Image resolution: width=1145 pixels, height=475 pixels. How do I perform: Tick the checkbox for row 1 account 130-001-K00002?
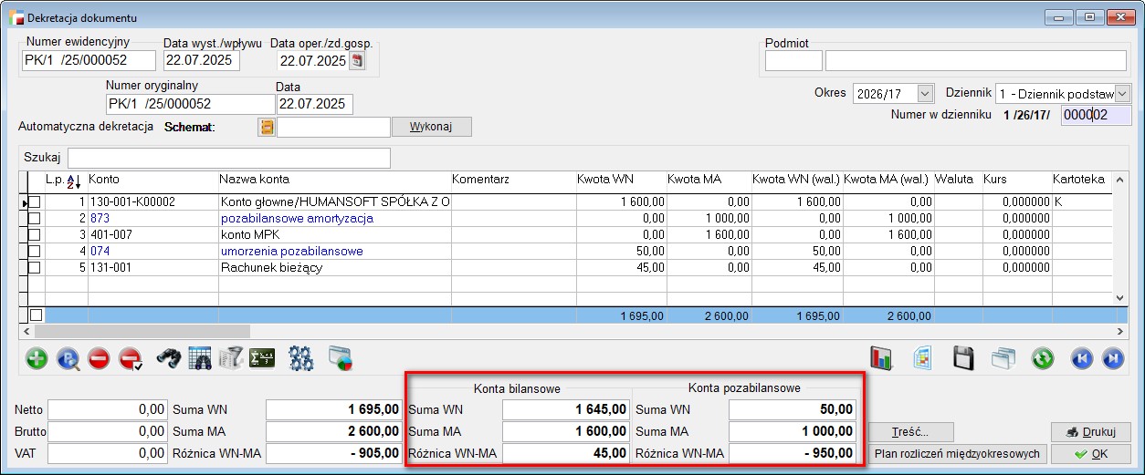point(35,202)
